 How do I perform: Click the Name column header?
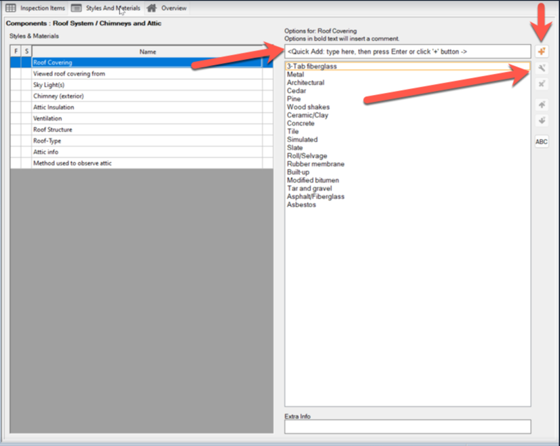147,52
